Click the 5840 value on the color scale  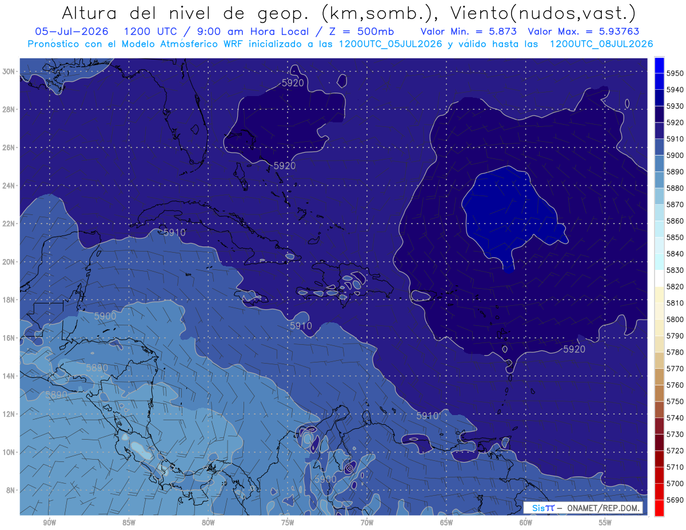pyautogui.click(x=675, y=253)
